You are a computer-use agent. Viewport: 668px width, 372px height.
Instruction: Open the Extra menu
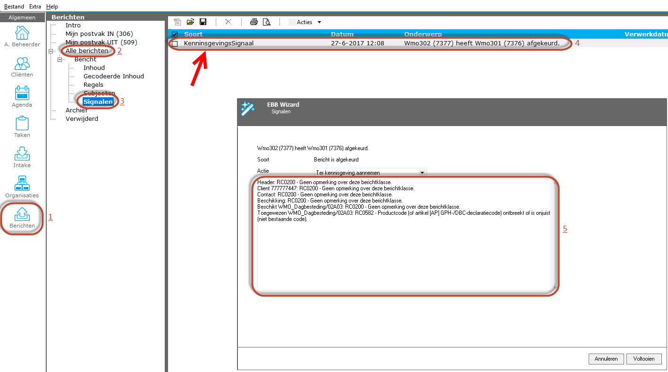35,7
